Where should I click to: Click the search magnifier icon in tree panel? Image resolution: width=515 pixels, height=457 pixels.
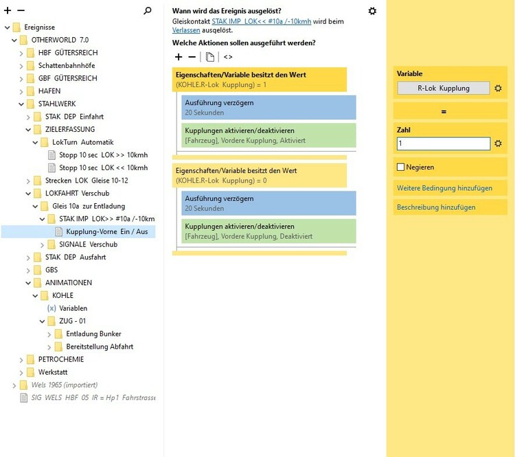147,11
